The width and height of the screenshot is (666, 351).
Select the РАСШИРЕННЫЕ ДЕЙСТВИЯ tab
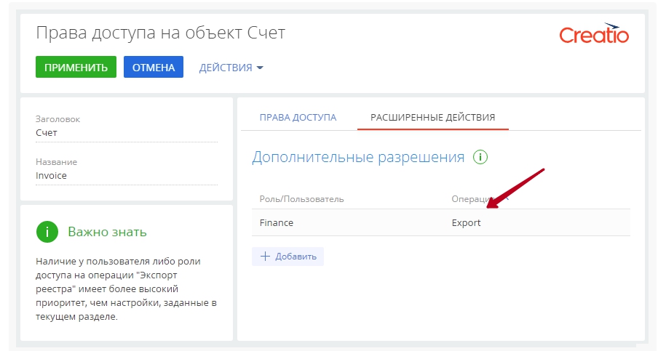[432, 117]
